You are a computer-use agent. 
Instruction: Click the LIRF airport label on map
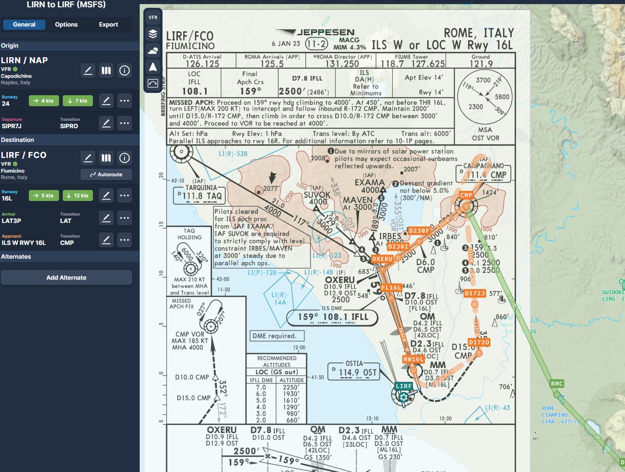click(x=404, y=386)
